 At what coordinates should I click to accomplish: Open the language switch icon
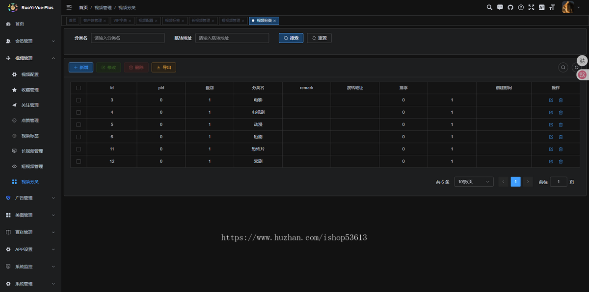tap(541, 7)
